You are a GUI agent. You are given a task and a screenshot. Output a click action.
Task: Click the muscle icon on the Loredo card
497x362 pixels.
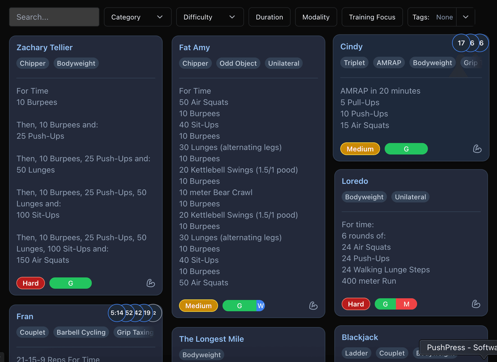pos(476,304)
